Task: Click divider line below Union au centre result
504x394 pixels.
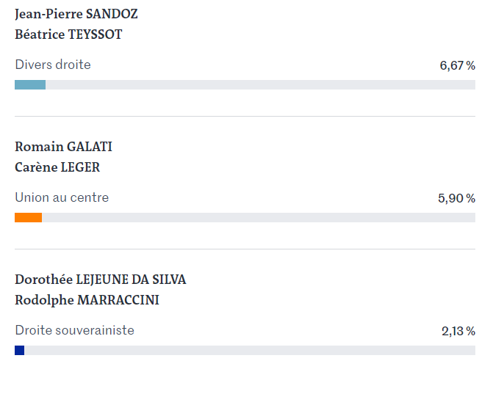Action: click(245, 249)
